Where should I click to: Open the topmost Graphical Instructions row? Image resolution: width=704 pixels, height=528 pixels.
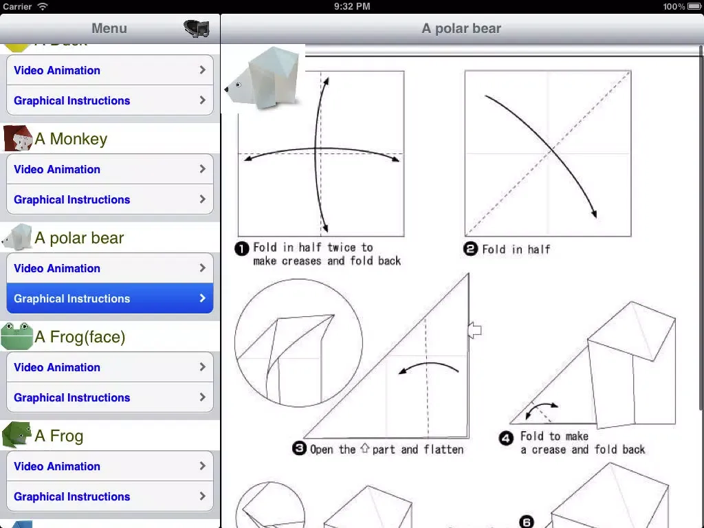click(110, 100)
